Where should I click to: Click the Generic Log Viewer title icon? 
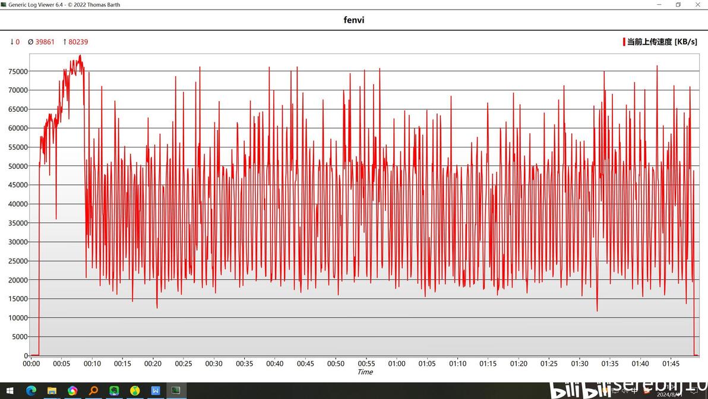[4, 5]
